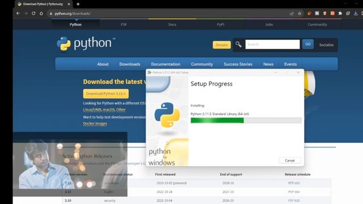The width and height of the screenshot is (363, 204).
Task: Open the extensions puzzle icon
Action: click(x=340, y=14)
